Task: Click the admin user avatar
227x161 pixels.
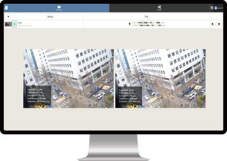Action: pyautogui.click(x=216, y=8)
